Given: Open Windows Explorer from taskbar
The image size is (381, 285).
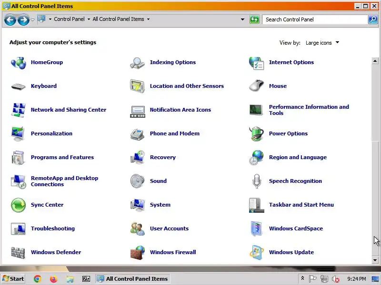Looking at the screenshot, I should (70, 279).
